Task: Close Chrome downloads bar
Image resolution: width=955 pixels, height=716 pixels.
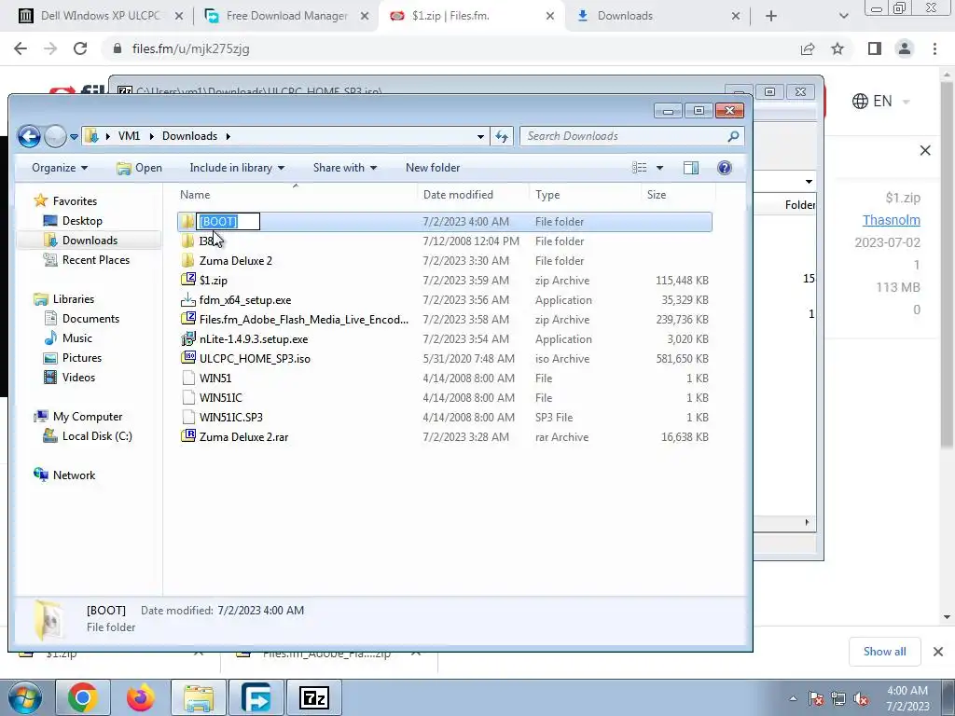Action: point(938,652)
